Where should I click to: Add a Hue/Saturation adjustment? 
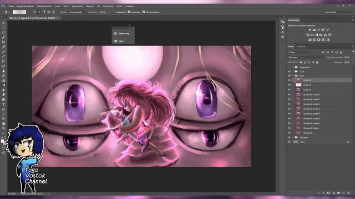pos(307,35)
